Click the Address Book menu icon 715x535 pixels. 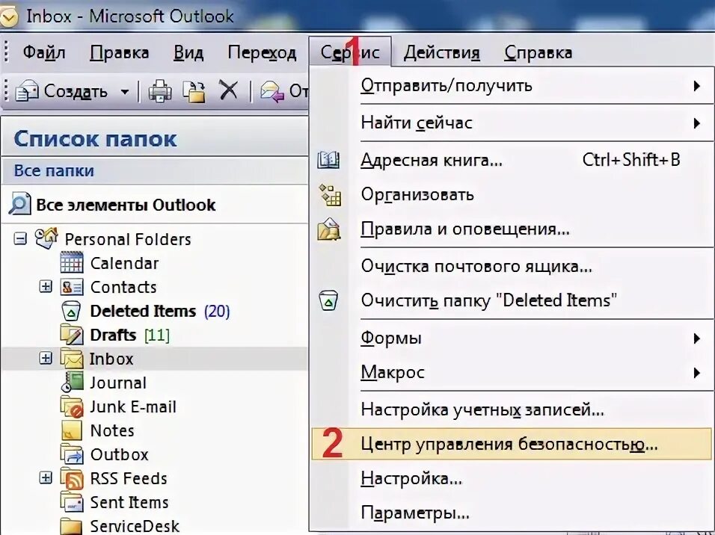click(329, 161)
